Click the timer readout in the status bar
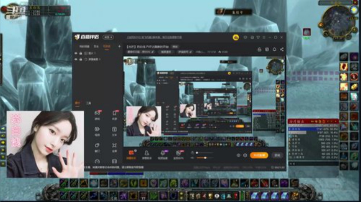The image size is (361, 202). (x=278, y=167)
